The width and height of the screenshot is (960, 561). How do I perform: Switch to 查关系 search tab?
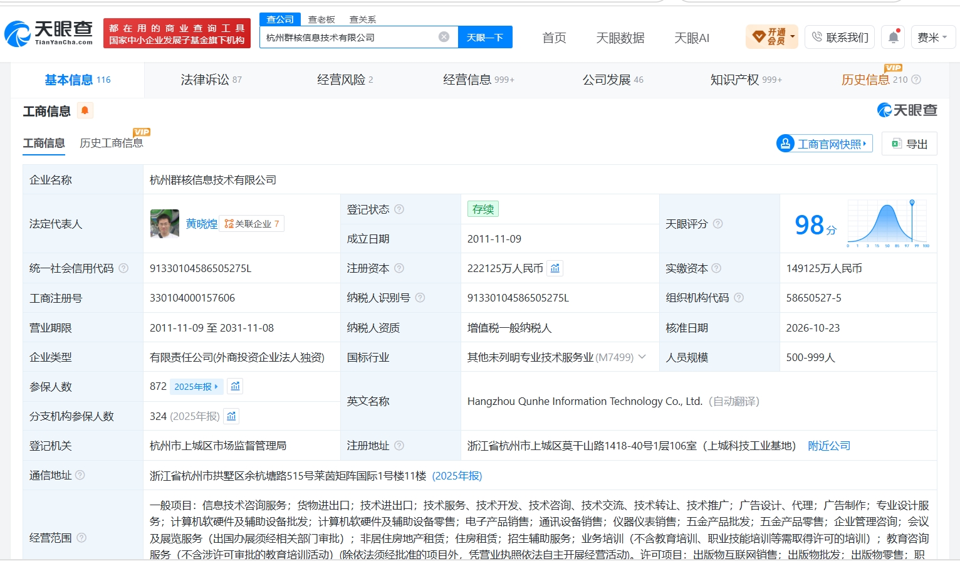pos(363,19)
